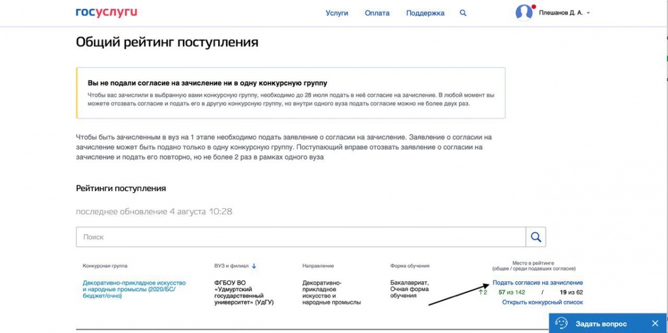
Task: Click the Конкурсная группа column header
Action: click(x=105, y=266)
